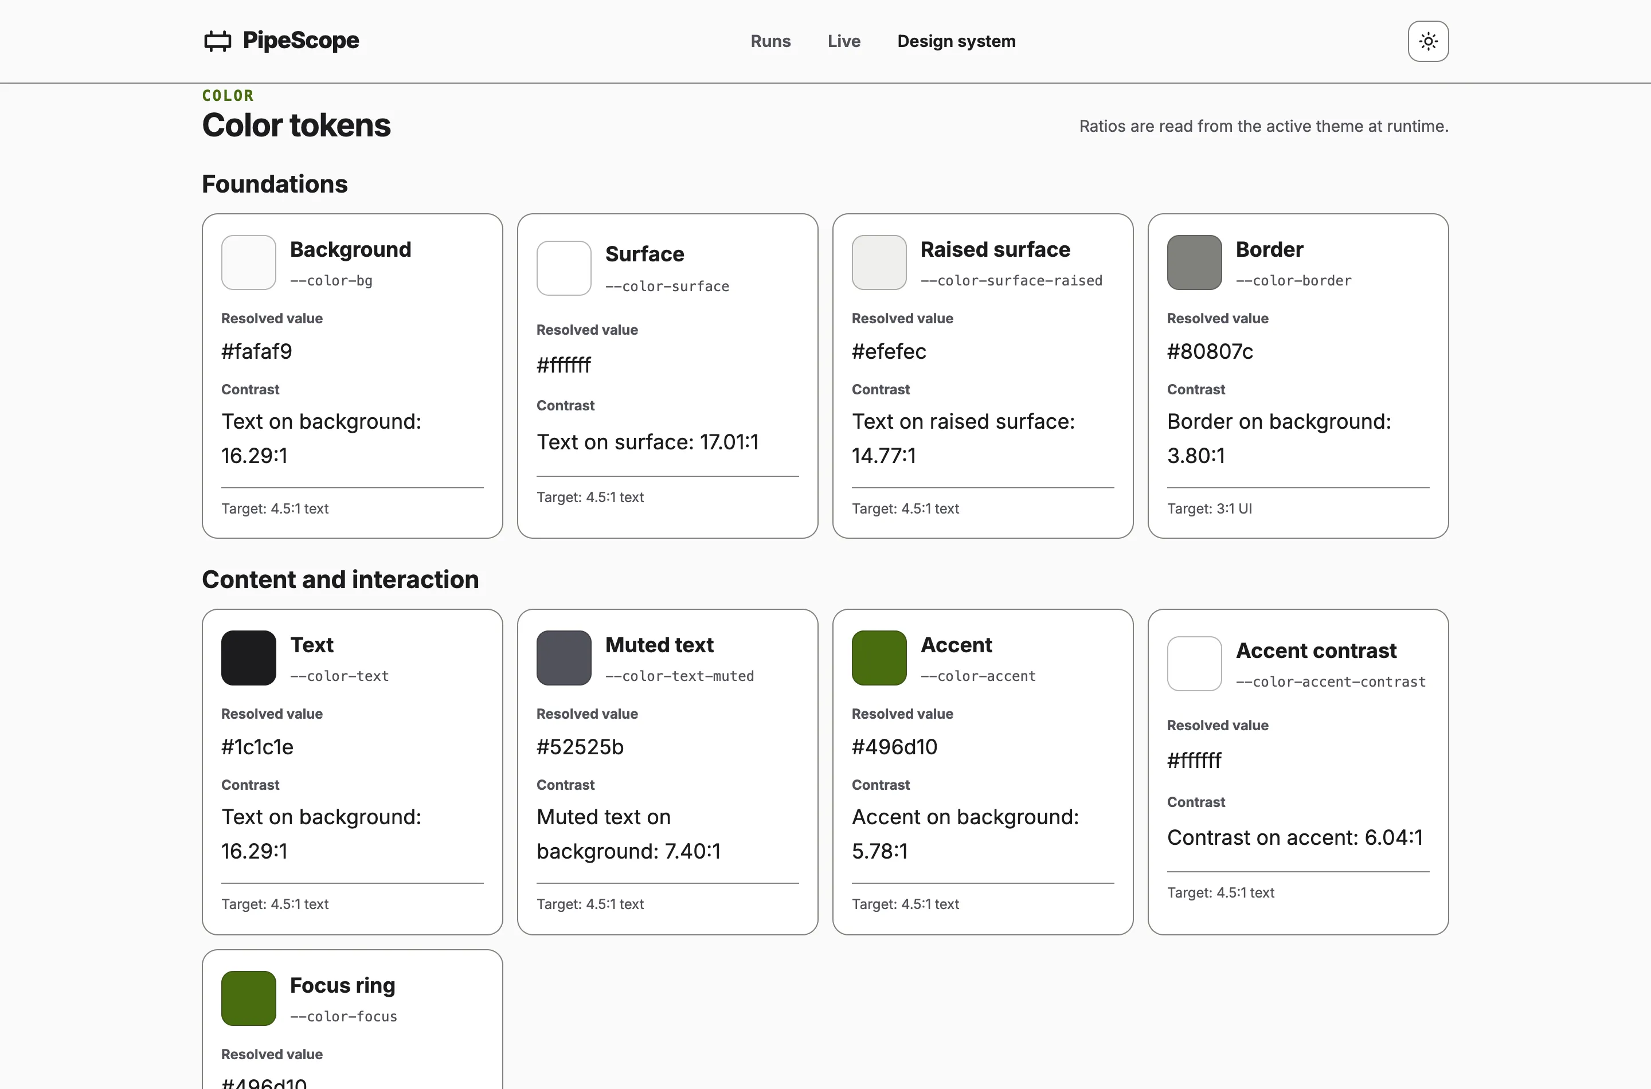Click the Text token dark swatch
1651x1089 pixels.
pyautogui.click(x=249, y=658)
